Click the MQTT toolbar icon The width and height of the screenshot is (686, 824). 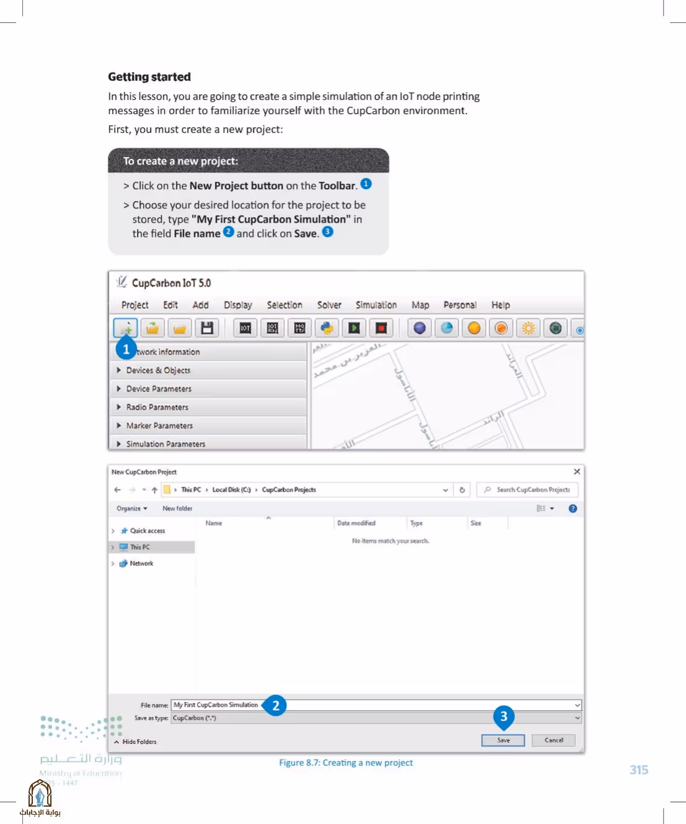tap(300, 328)
